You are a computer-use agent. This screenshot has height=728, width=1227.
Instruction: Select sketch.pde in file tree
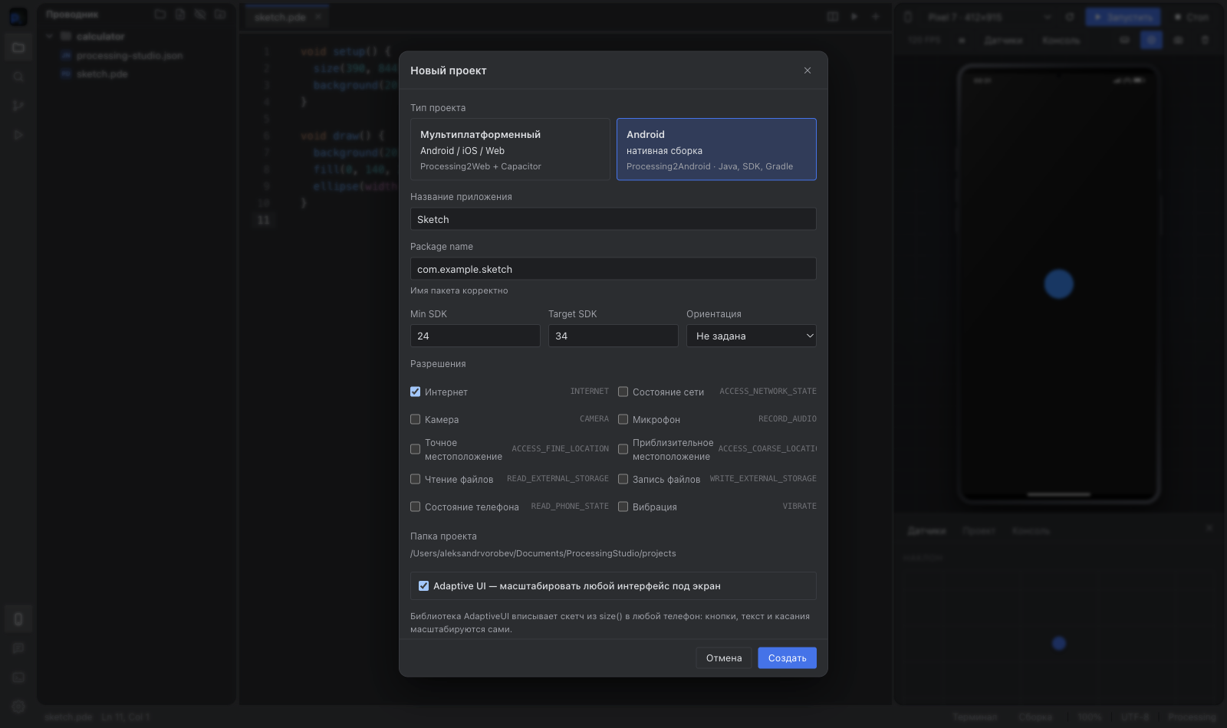(101, 74)
